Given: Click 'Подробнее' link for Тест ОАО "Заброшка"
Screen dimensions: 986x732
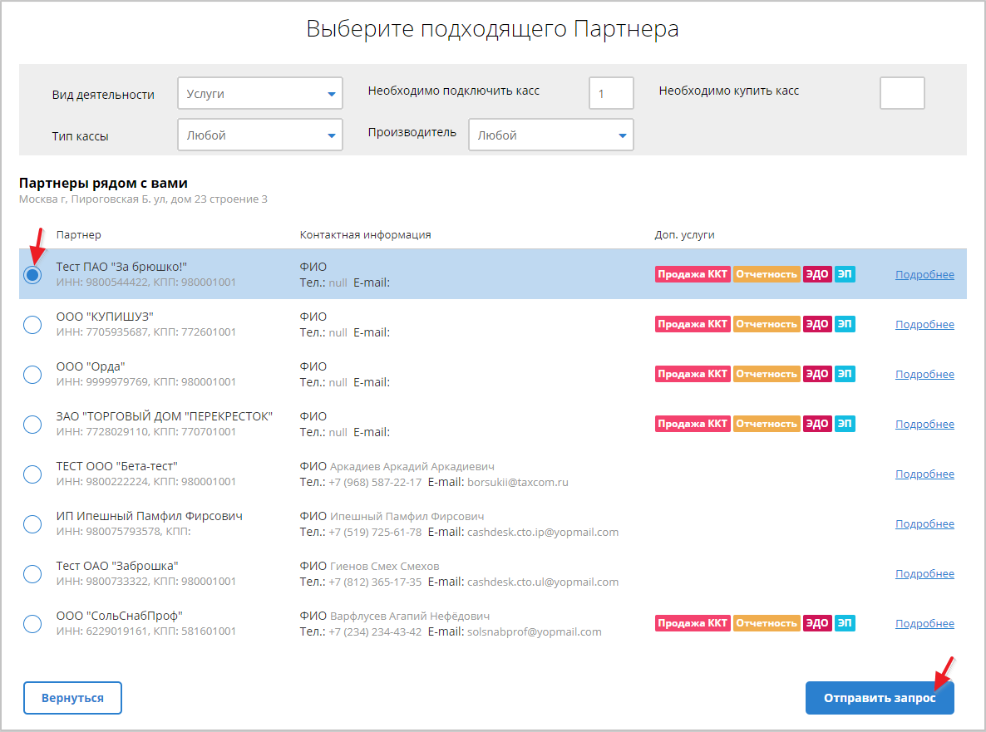Looking at the screenshot, I should (x=924, y=574).
